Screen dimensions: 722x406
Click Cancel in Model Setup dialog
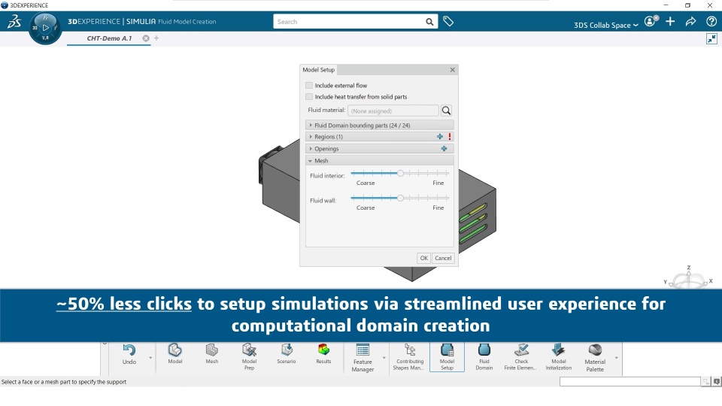443,258
